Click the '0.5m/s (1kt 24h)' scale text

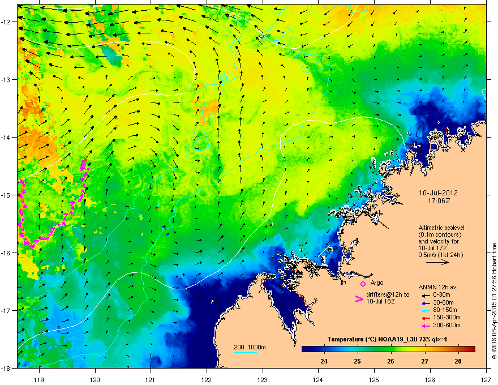coord(440,255)
